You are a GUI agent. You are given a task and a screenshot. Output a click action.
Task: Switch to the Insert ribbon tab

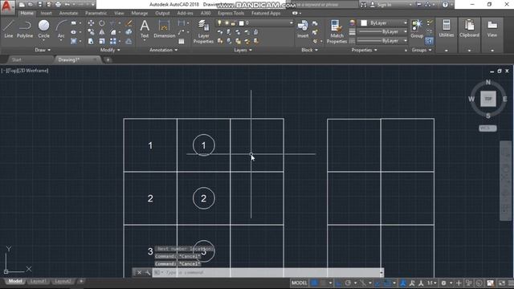tap(46, 13)
